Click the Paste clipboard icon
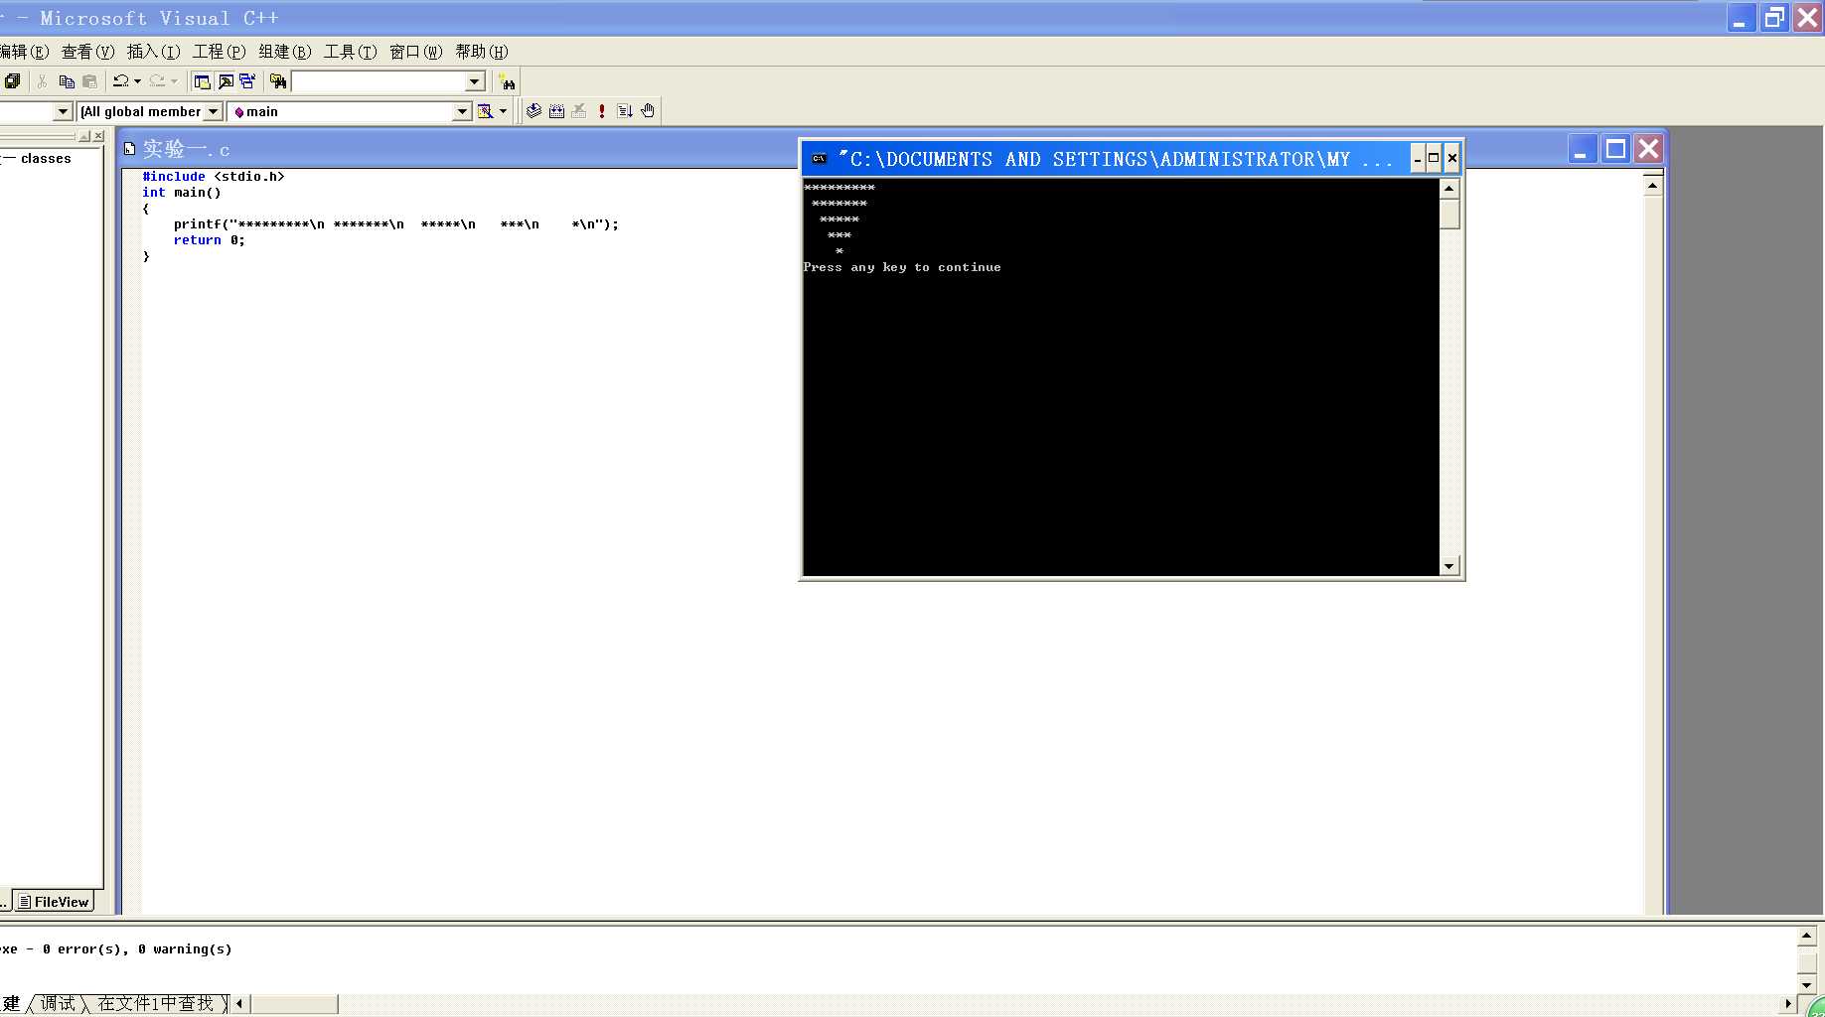This screenshot has height=1017, width=1825. [89, 81]
